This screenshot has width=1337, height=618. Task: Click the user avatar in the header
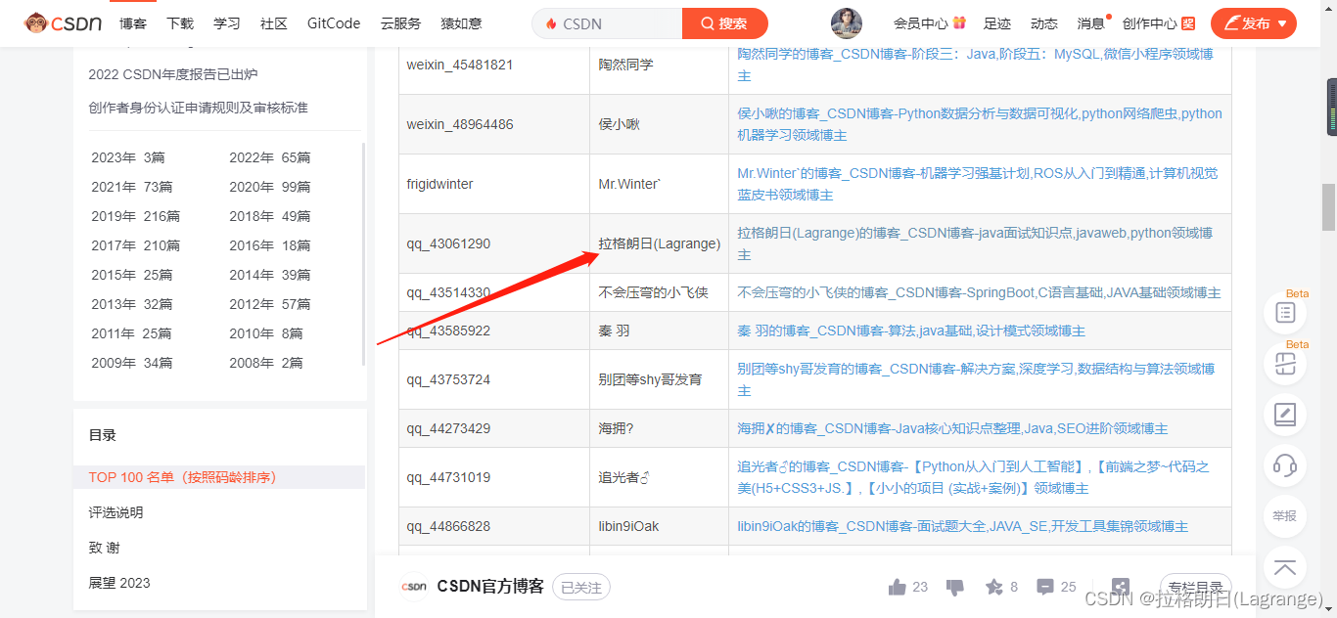tap(847, 23)
